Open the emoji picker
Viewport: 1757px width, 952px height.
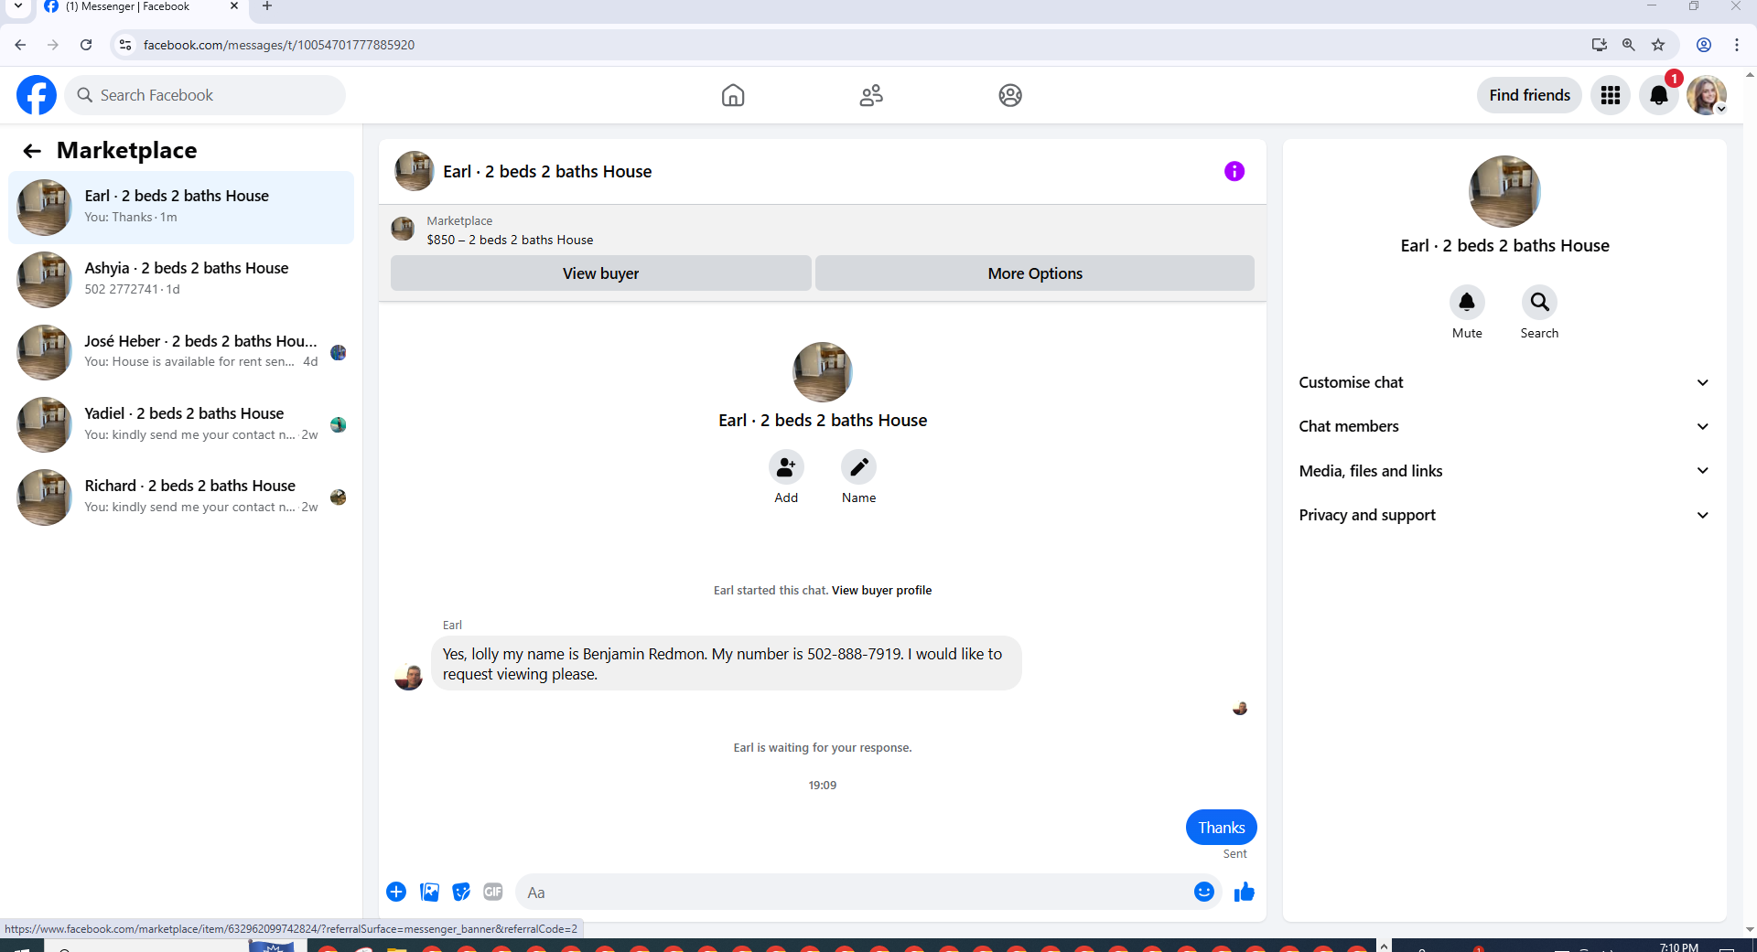pos(1204,892)
